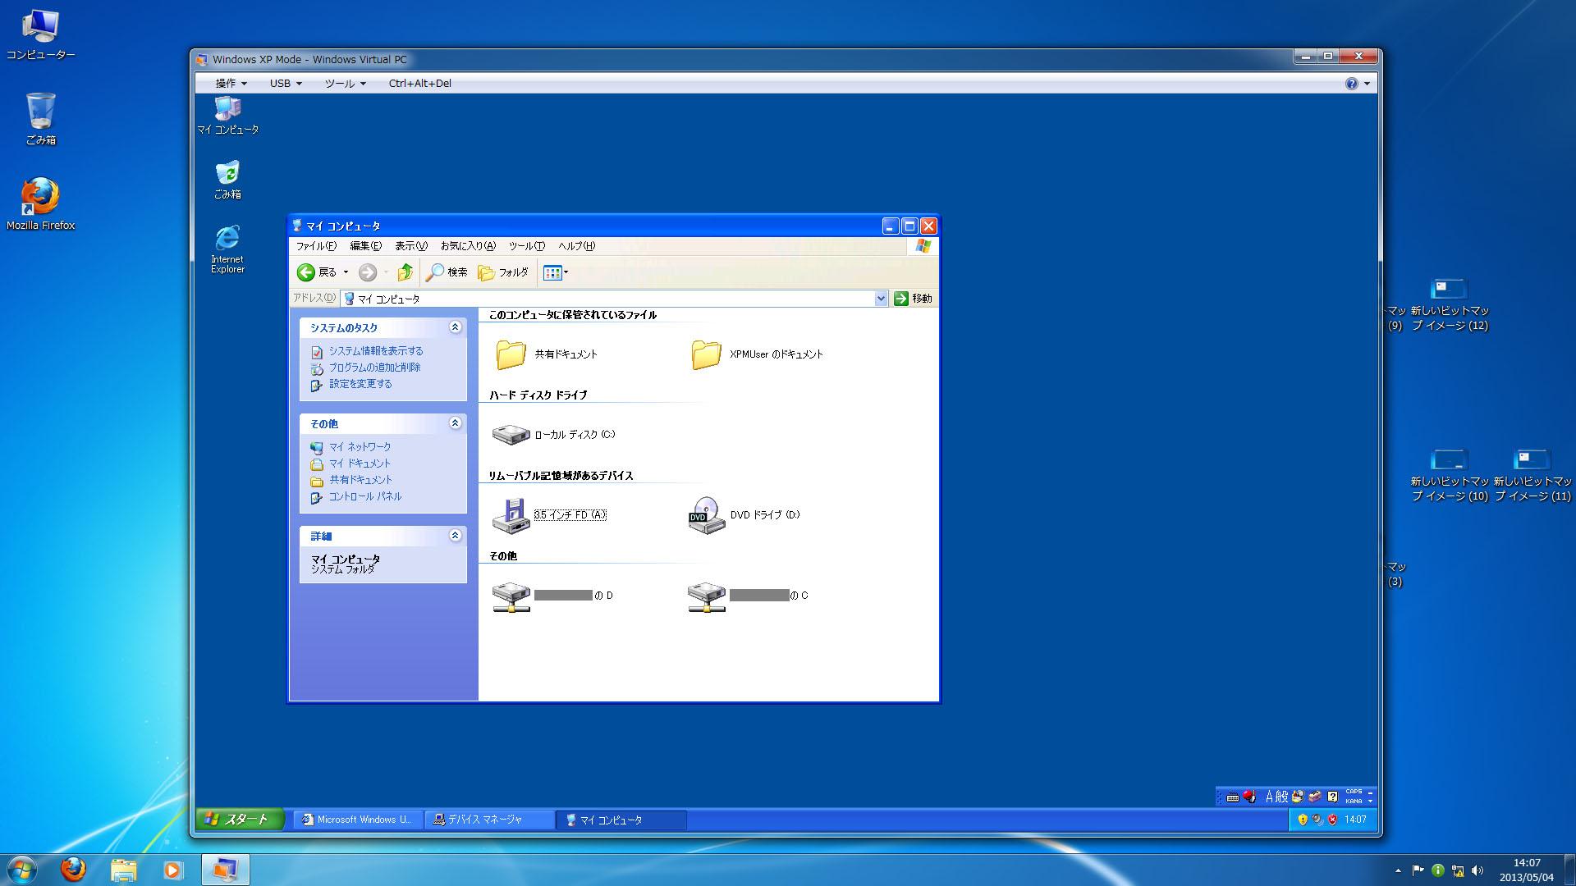Open the USB menu in Virtual PC
1576x886 pixels.
pyautogui.click(x=286, y=83)
